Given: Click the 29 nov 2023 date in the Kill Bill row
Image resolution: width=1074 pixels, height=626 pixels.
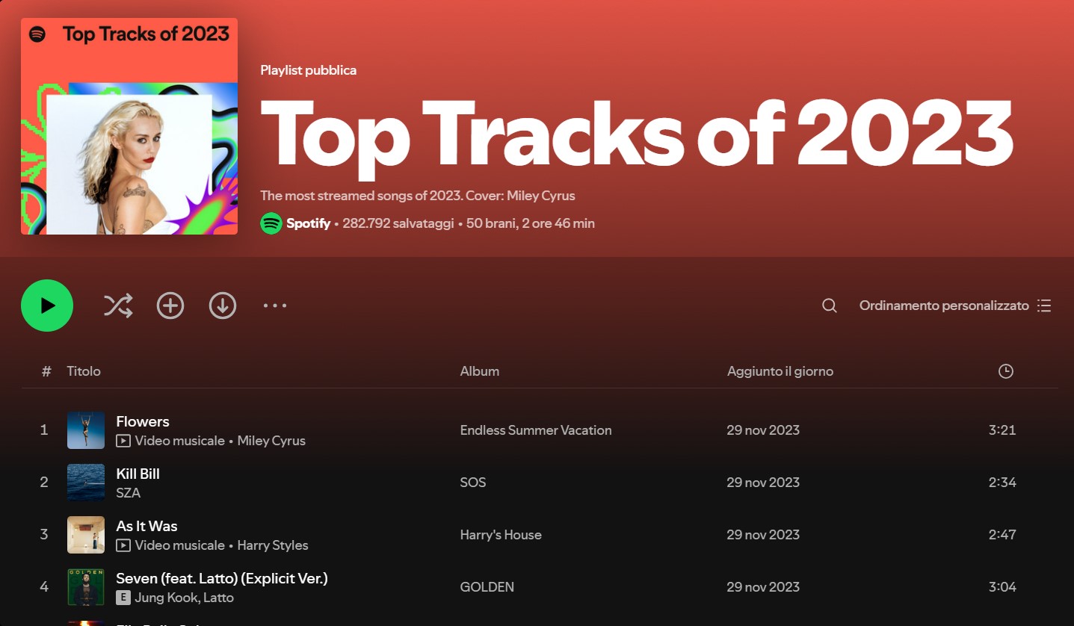Looking at the screenshot, I should pyautogui.click(x=763, y=483).
